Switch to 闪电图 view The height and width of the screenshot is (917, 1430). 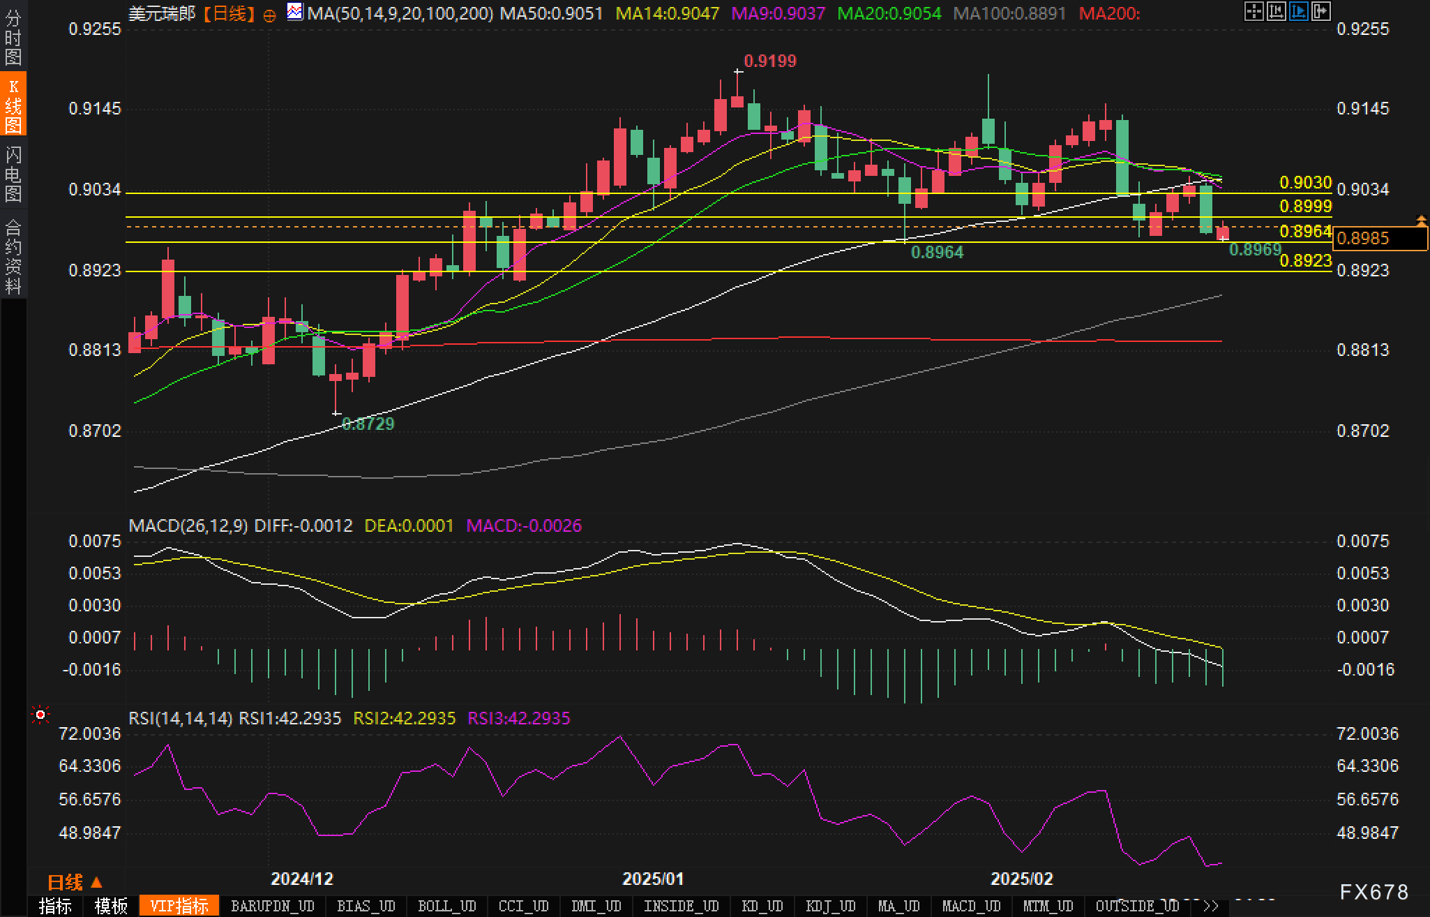(x=13, y=173)
